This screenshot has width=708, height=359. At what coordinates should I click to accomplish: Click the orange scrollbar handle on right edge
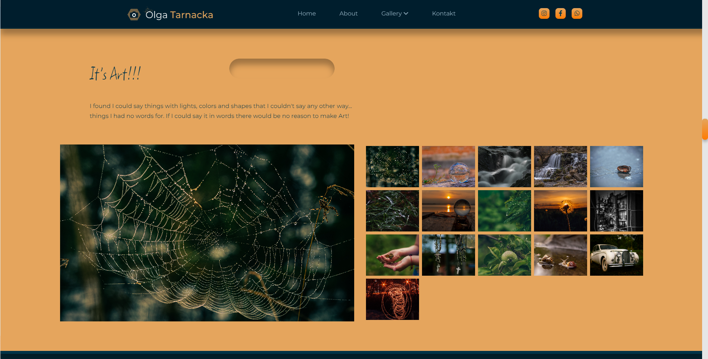[x=705, y=129]
